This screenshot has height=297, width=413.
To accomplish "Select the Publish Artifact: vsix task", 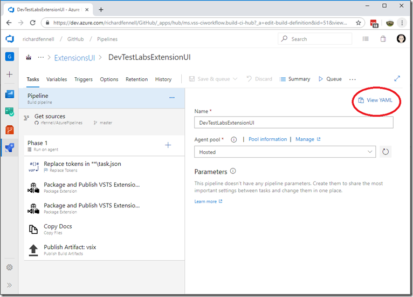I will tap(104, 250).
